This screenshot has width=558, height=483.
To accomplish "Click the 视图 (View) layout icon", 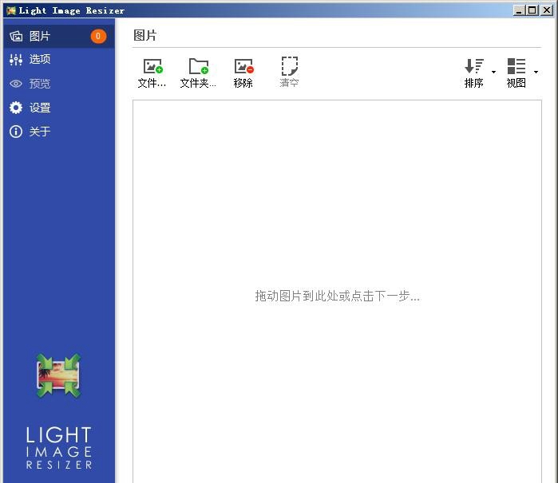I will [x=516, y=66].
